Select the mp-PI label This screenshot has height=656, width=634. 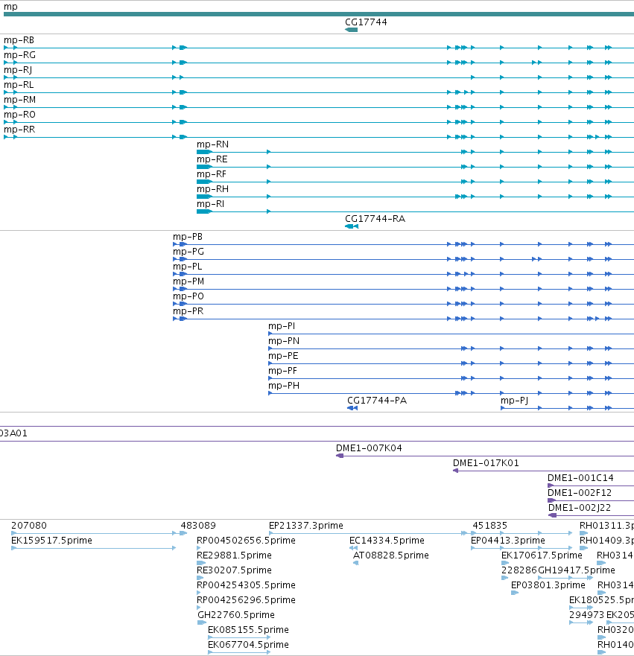tap(281, 326)
